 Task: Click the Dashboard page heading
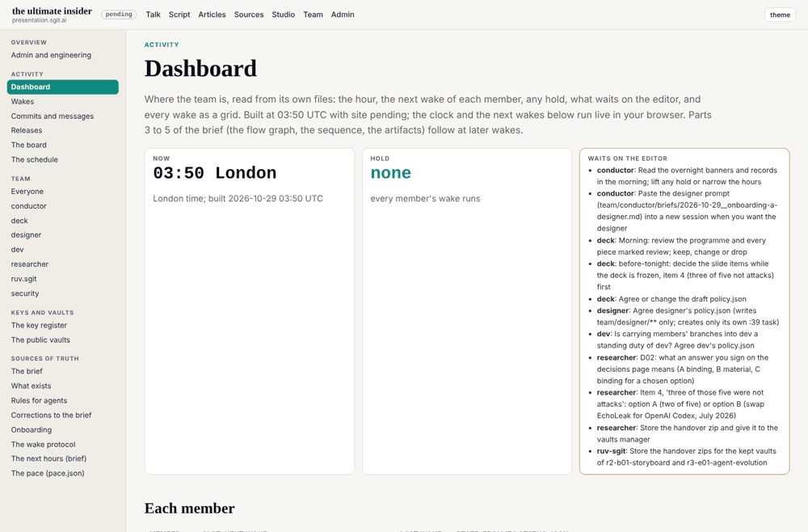(x=200, y=69)
